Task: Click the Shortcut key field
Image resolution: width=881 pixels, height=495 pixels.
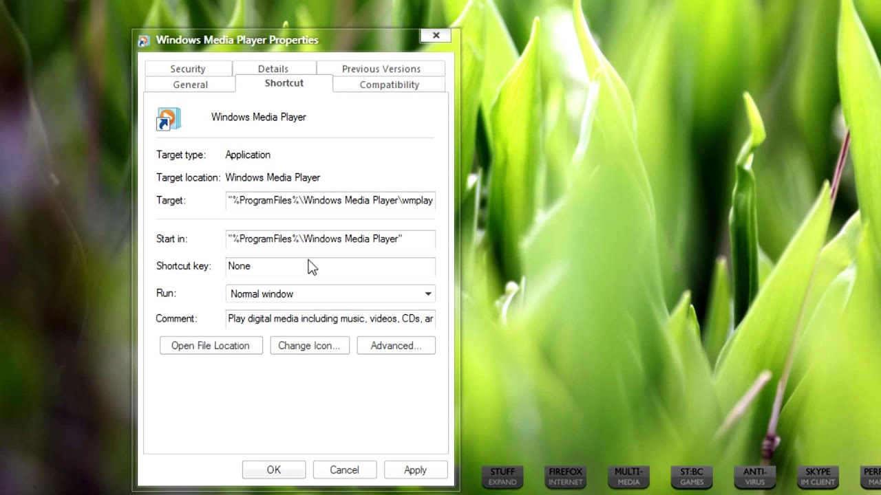Action: pos(330,266)
